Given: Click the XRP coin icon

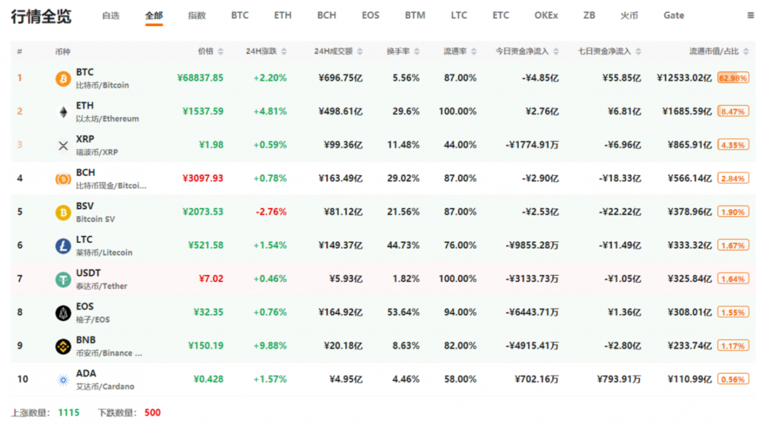Looking at the screenshot, I should click(63, 145).
